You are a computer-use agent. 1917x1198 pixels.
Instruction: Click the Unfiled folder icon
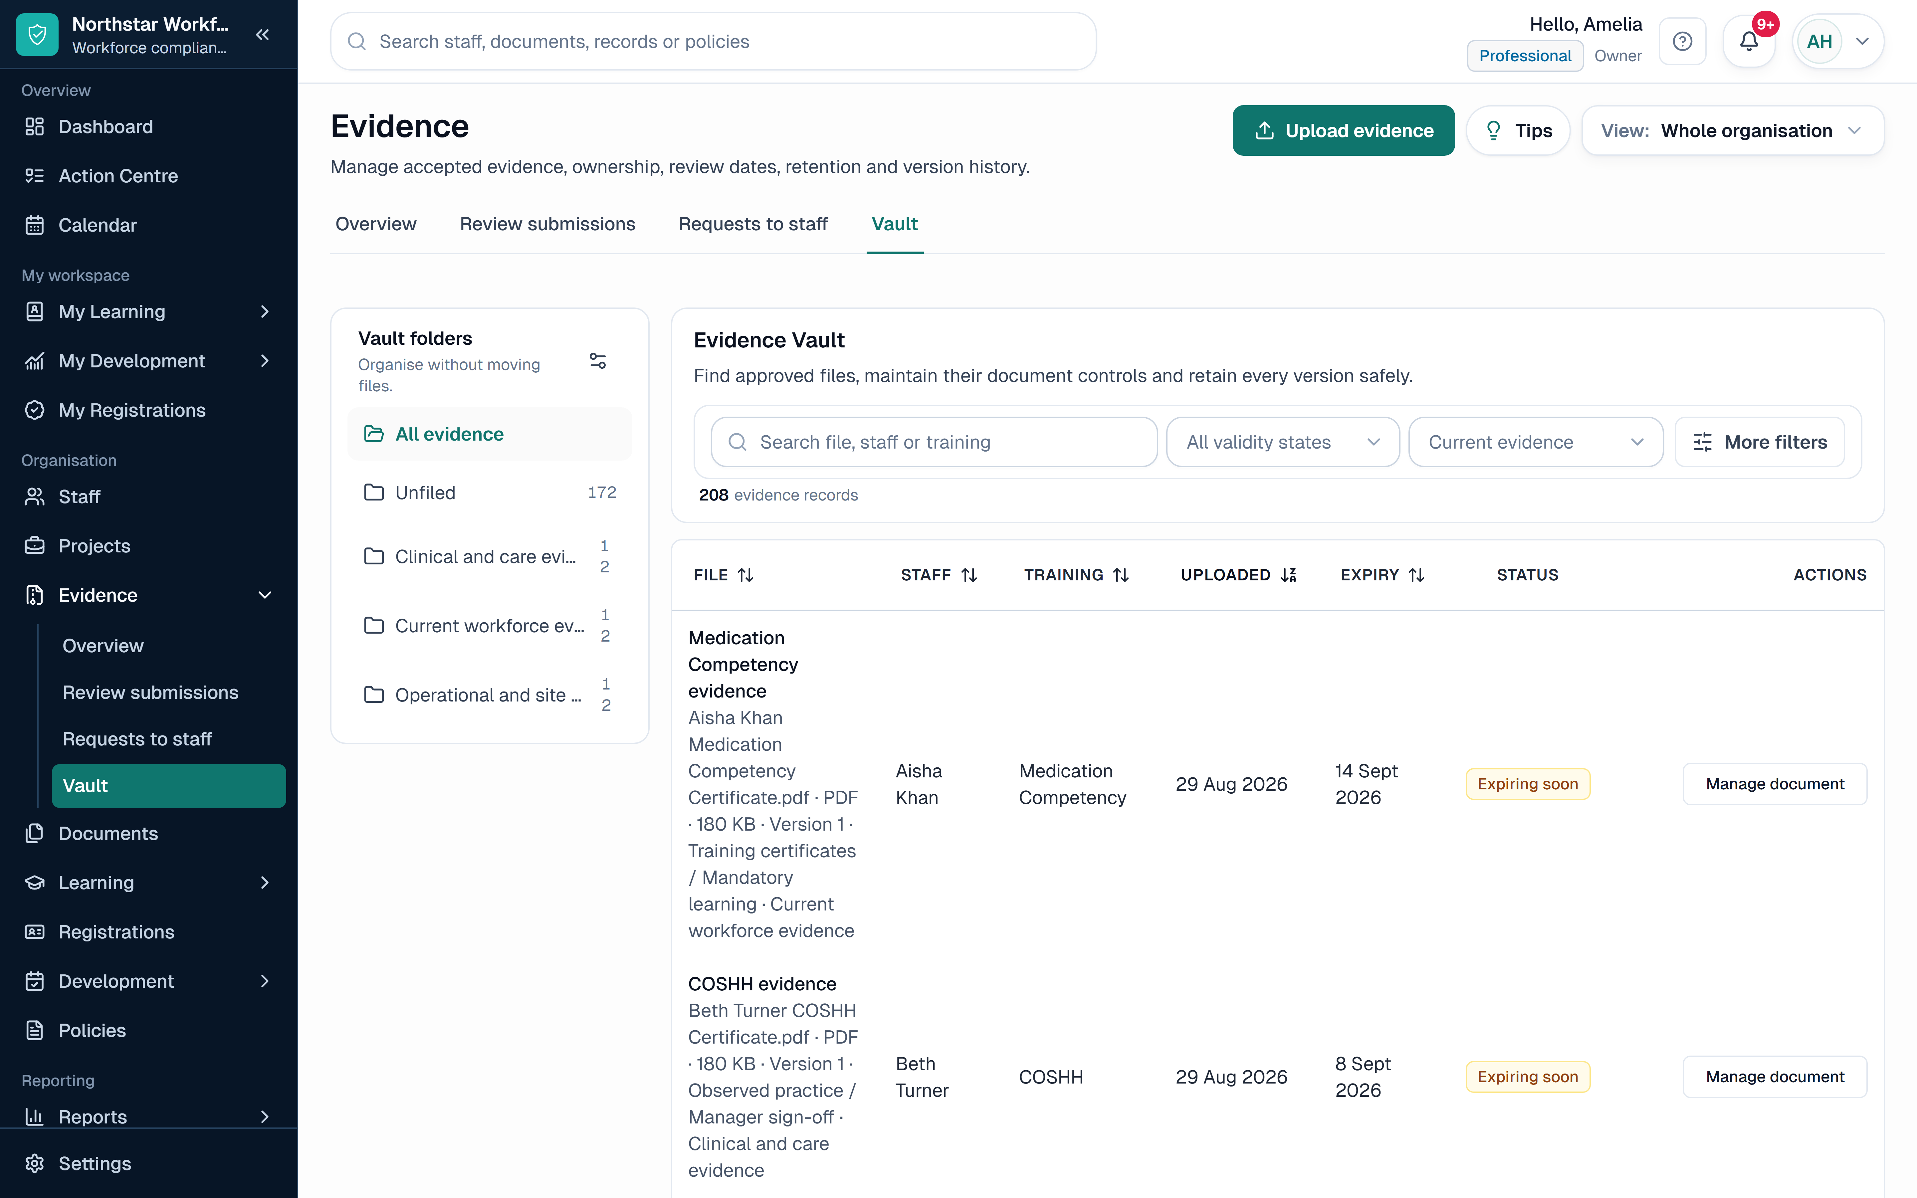[374, 493]
